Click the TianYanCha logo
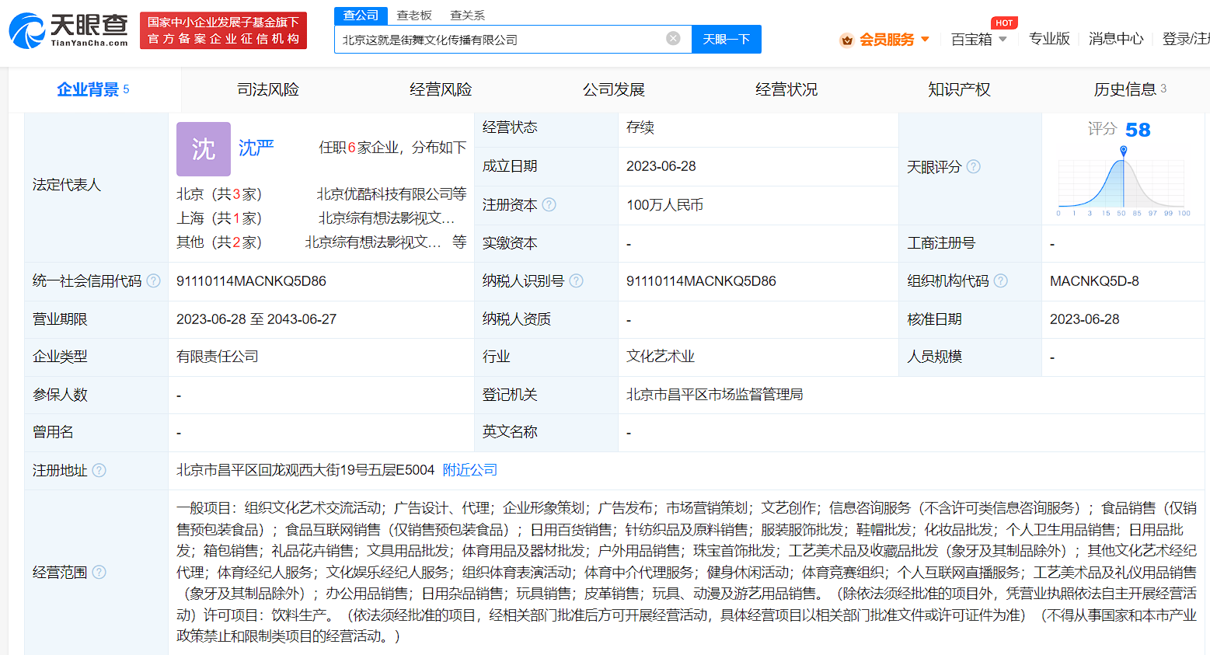The width and height of the screenshot is (1210, 655). click(x=68, y=30)
